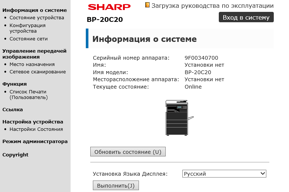Viewport: 289px width, 192px height.
Task: Open Сетевое сканирование page
Action: tap(38, 72)
